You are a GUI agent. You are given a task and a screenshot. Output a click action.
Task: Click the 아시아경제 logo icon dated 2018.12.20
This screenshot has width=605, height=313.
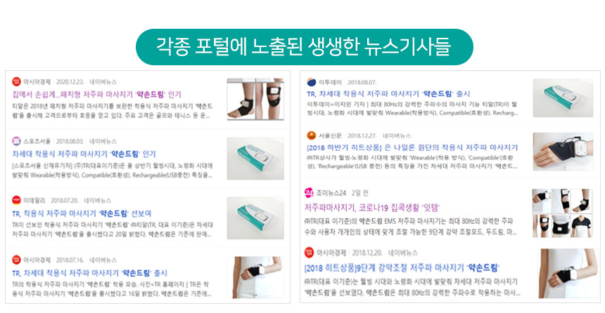pos(309,253)
